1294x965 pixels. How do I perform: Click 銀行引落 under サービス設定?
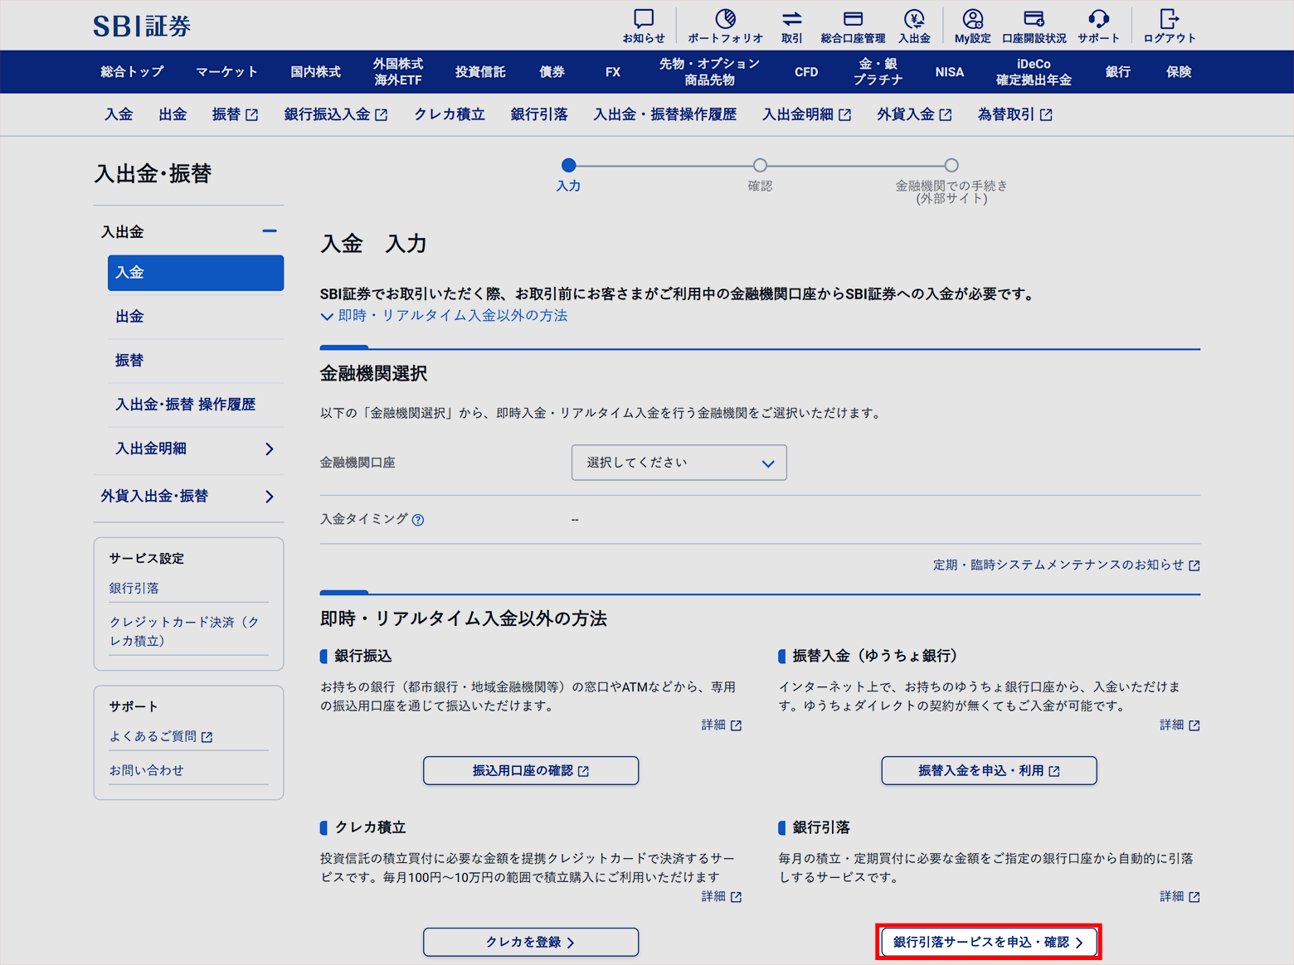click(x=134, y=588)
